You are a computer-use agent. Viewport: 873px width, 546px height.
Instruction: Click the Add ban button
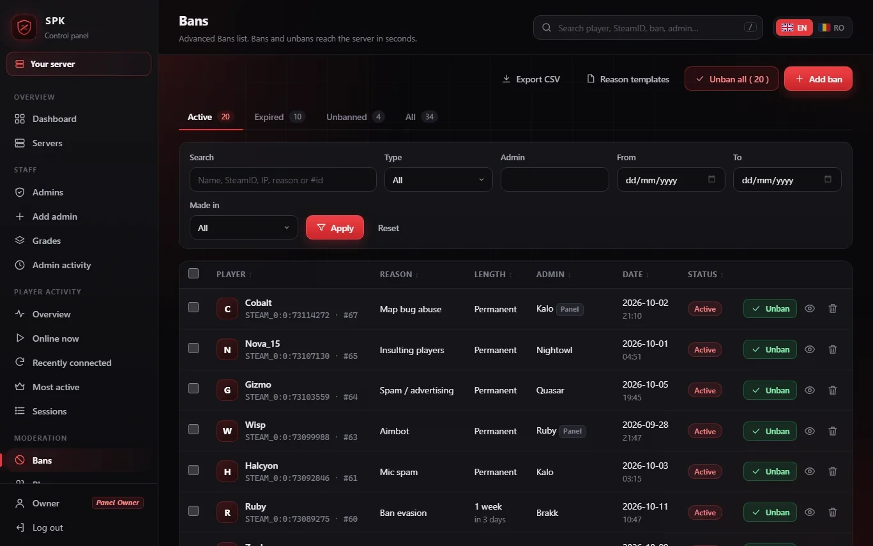818,79
